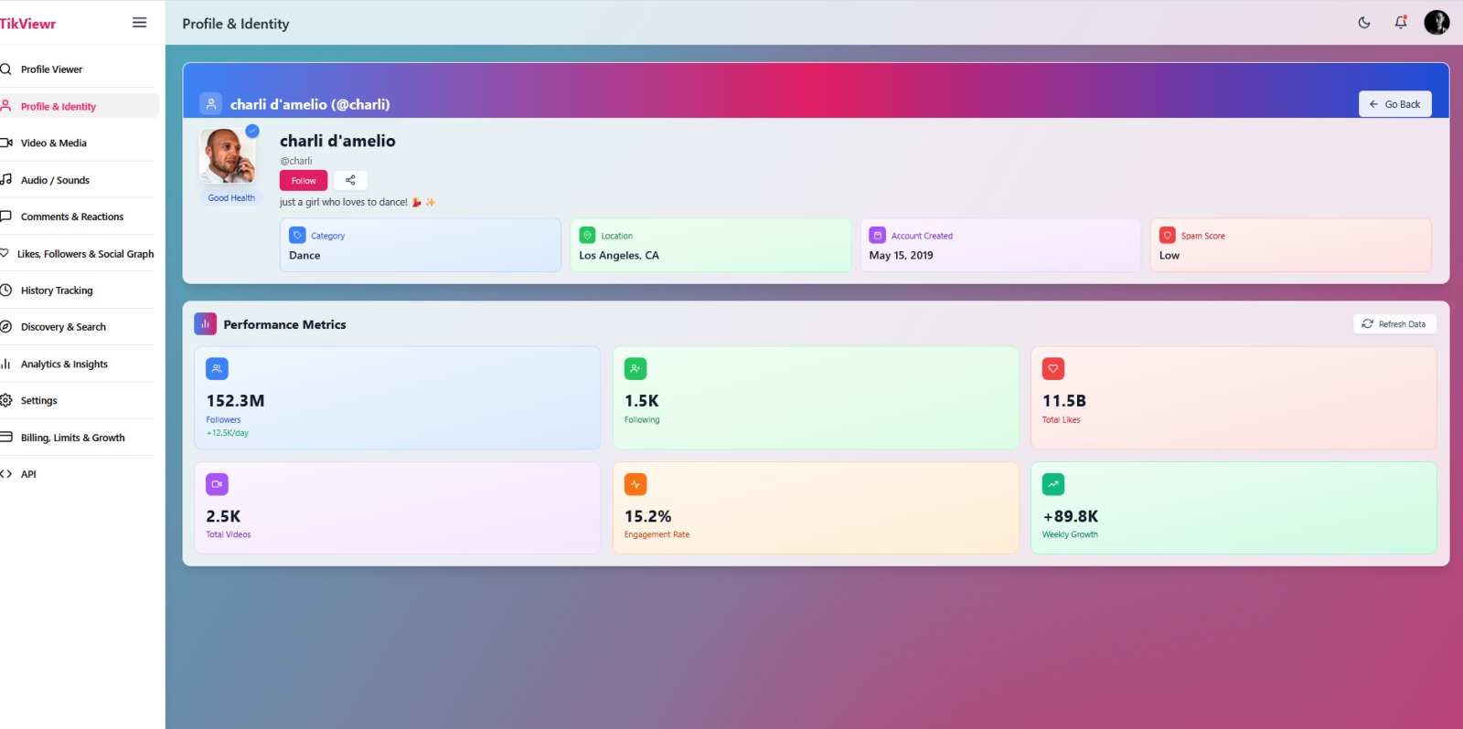The height and width of the screenshot is (729, 1463).
Task: Toggle the hamburger sidebar menu
Action: pos(140,23)
